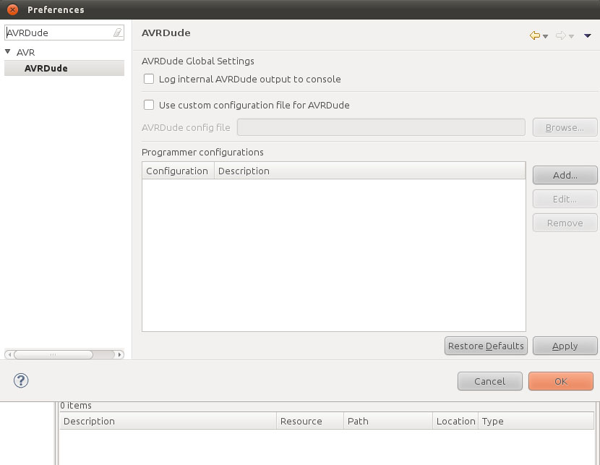This screenshot has height=465, width=600.
Task: Open the help question mark icon
Action: coord(21,380)
